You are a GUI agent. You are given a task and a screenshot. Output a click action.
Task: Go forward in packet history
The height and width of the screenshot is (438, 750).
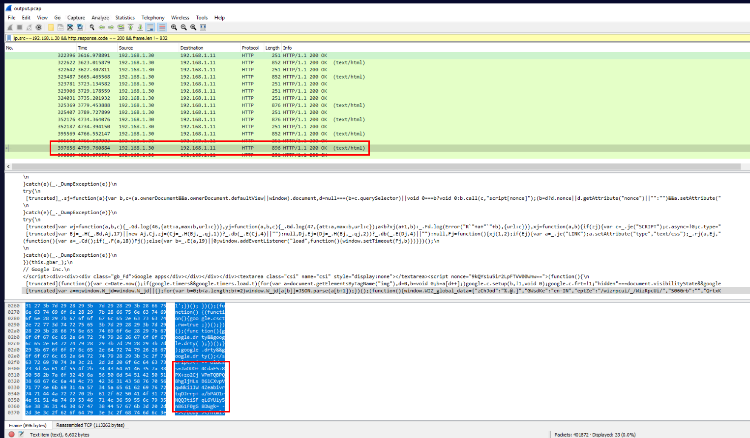click(x=111, y=27)
